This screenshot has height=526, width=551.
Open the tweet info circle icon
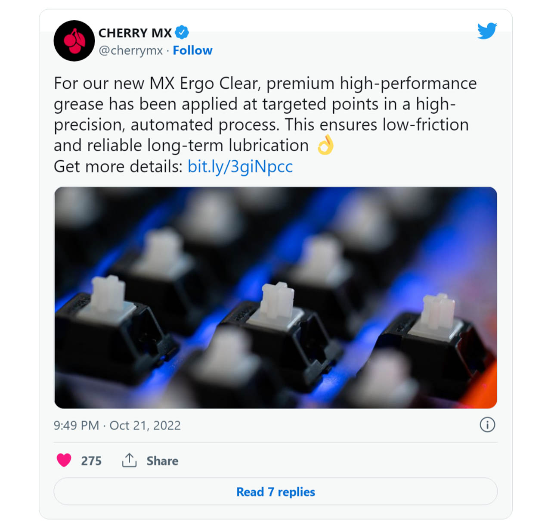pyautogui.click(x=487, y=425)
